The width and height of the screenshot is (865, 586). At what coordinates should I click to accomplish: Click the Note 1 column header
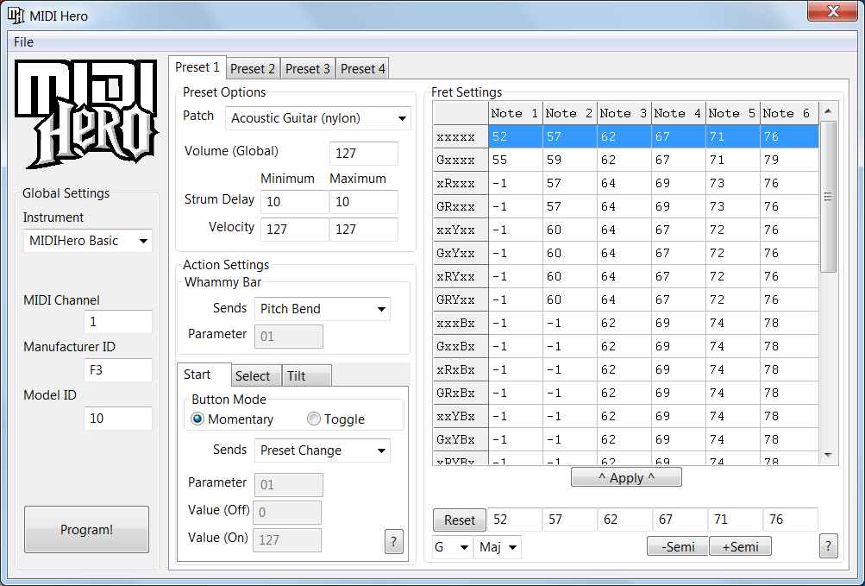(515, 114)
